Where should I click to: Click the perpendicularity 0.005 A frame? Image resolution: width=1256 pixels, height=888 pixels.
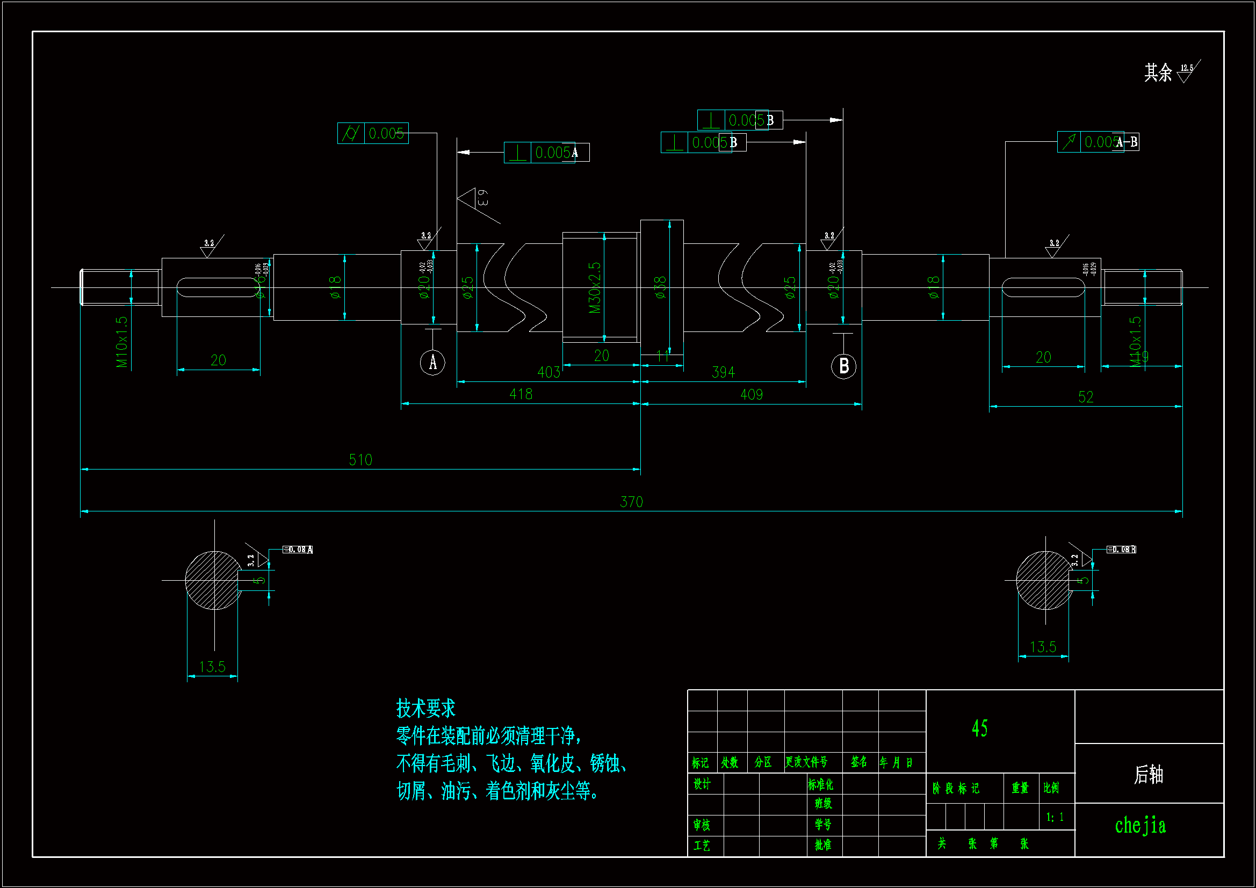click(546, 152)
